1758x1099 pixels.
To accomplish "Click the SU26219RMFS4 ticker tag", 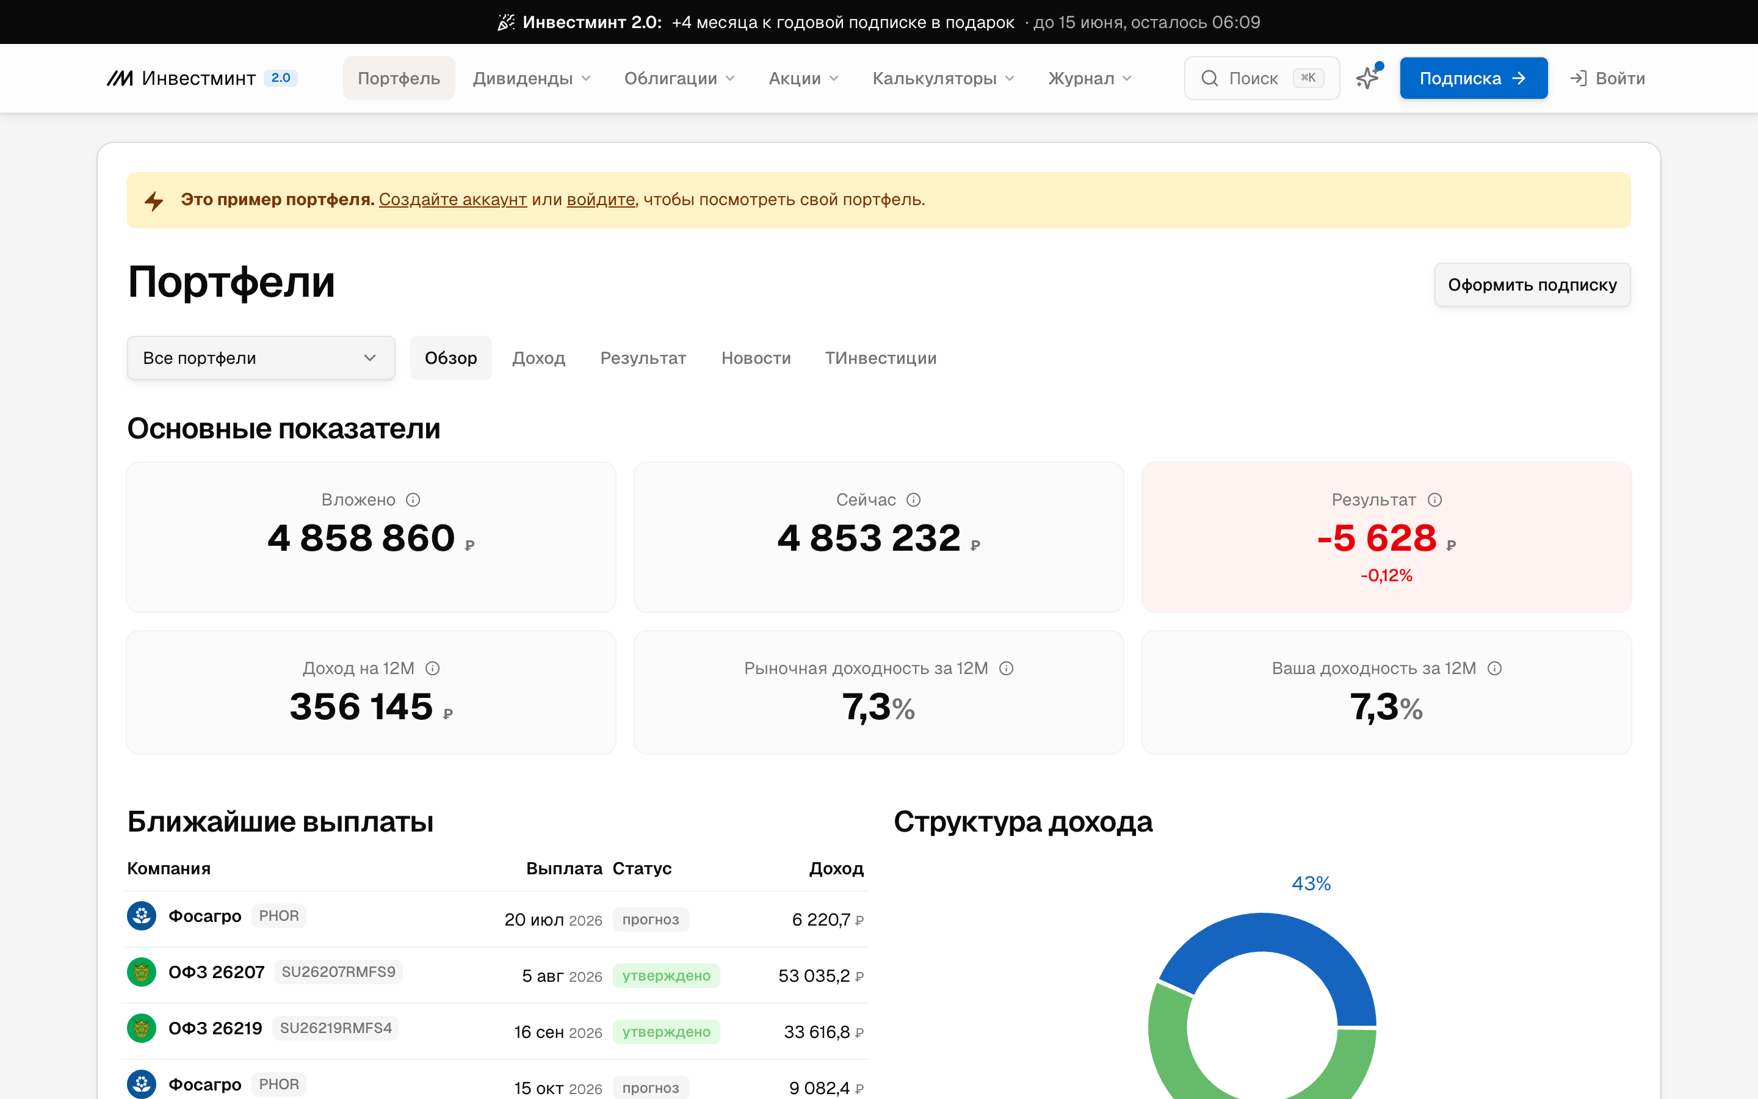I will click(336, 1028).
